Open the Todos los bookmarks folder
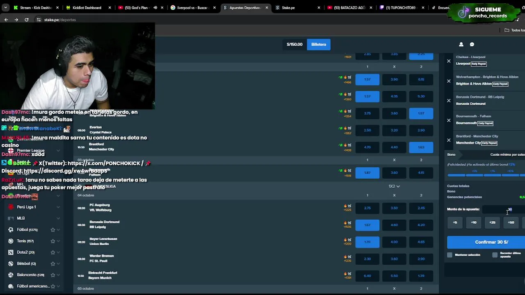 [514, 30]
